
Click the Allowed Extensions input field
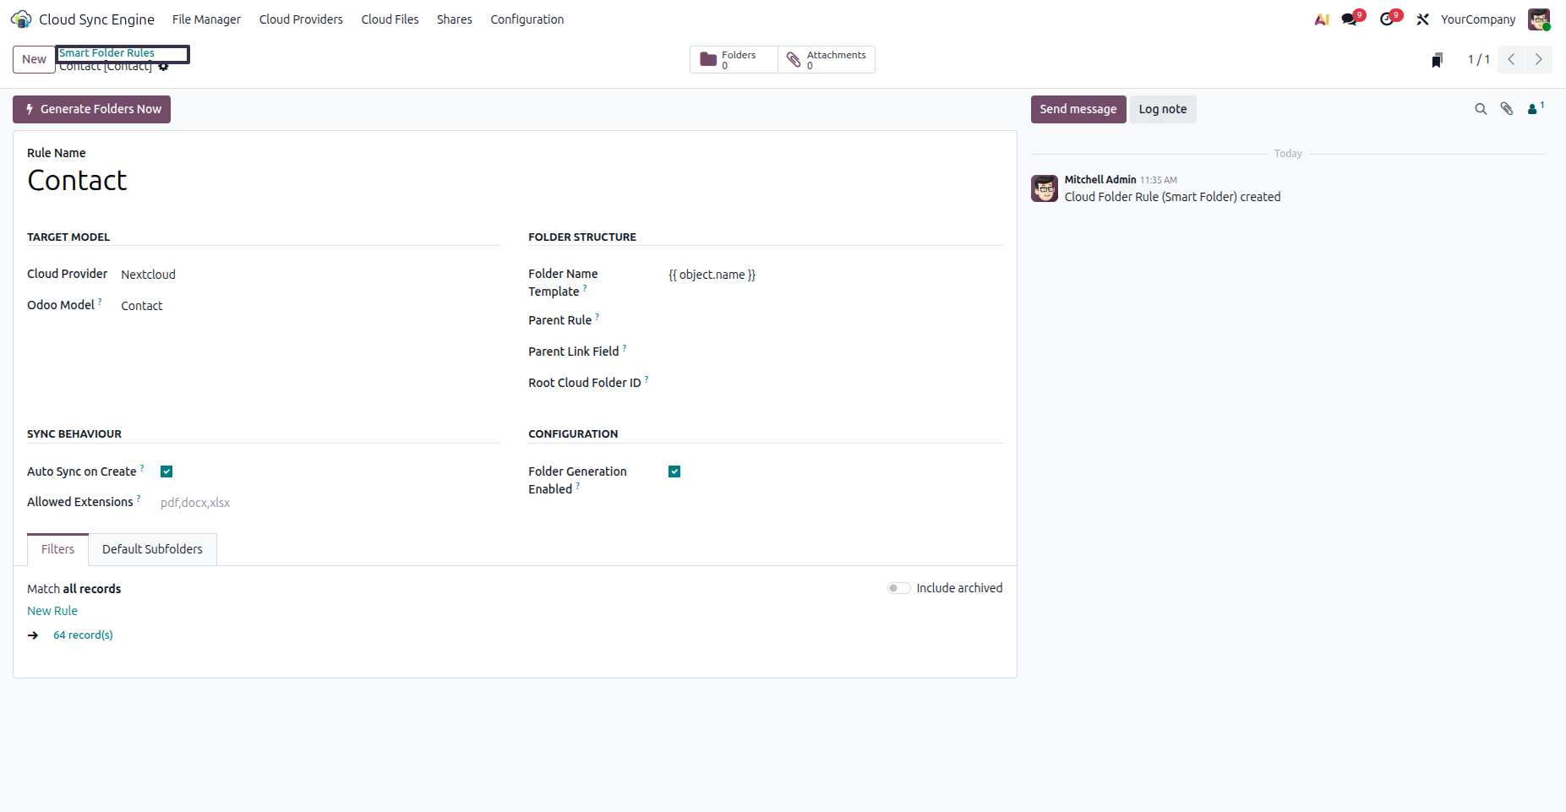pyautogui.click(x=330, y=503)
